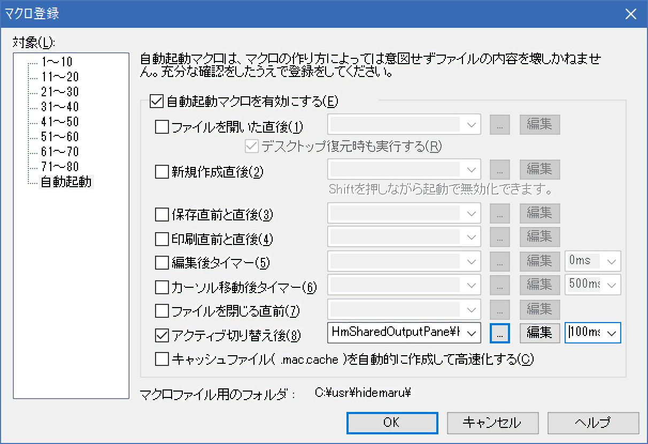Image resolution: width=648 pixels, height=444 pixels.
Task: Click the キャンセル button
Action: (491, 423)
